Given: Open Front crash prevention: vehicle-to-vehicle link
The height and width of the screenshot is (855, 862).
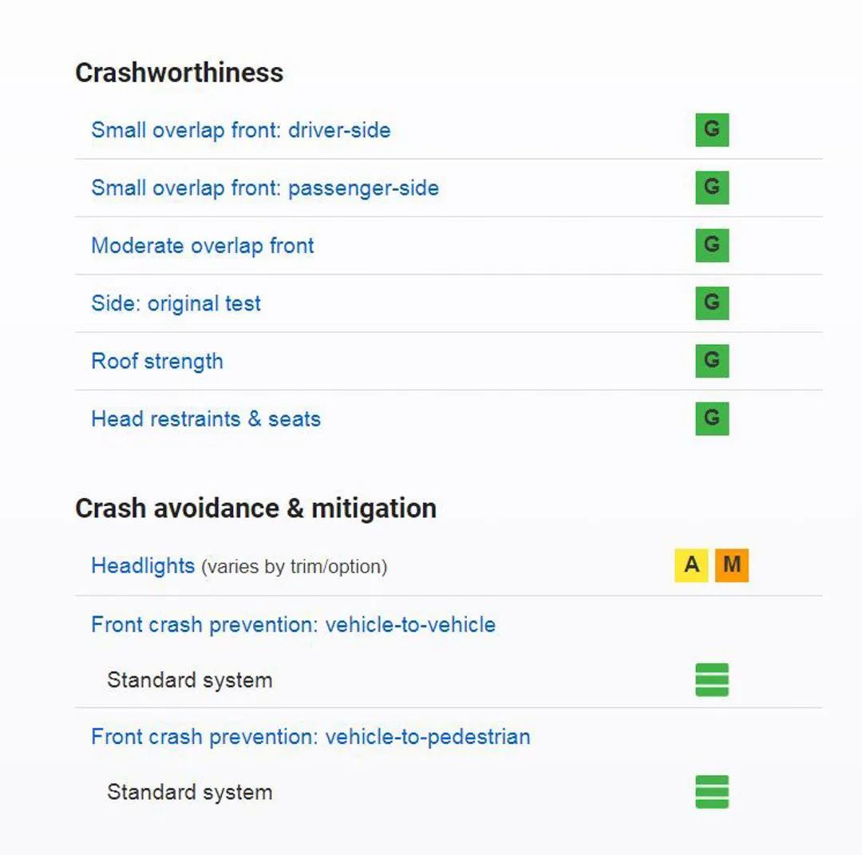Looking at the screenshot, I should 293,624.
